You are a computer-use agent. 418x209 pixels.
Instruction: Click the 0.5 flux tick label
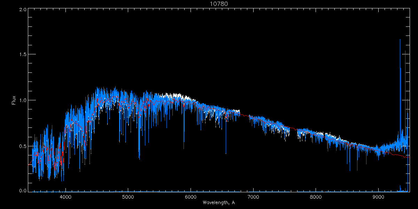pos(23,146)
